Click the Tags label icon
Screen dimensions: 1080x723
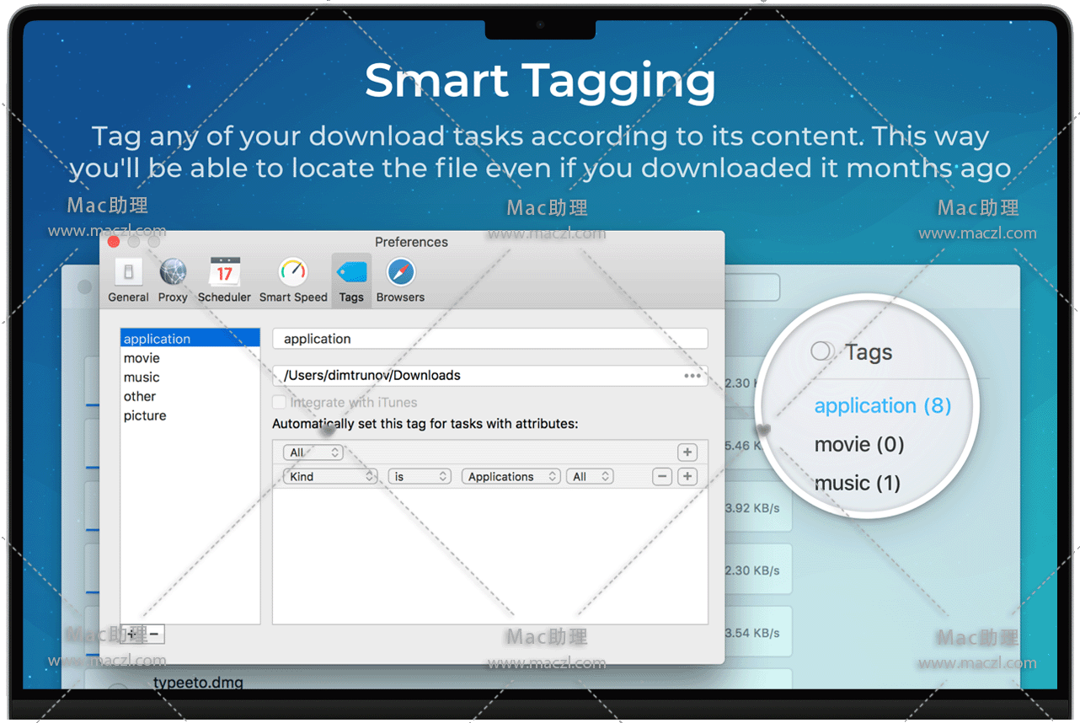[351, 280]
